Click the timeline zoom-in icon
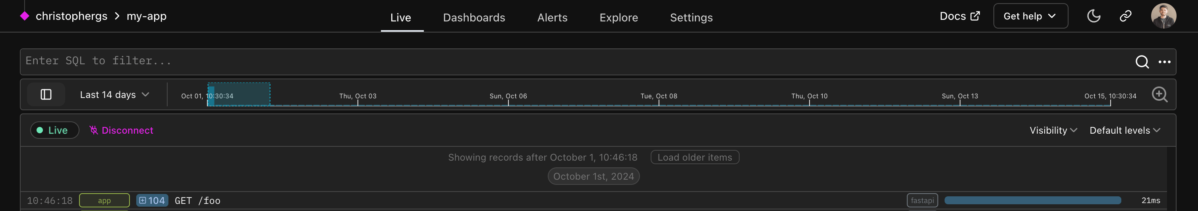Screen dimensions: 1198x211 tap(1159, 95)
